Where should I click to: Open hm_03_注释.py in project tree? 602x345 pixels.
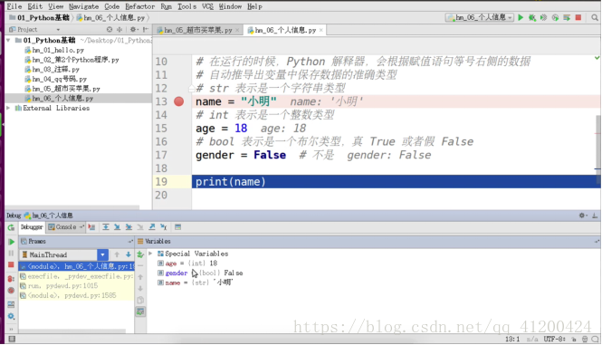[55, 70]
